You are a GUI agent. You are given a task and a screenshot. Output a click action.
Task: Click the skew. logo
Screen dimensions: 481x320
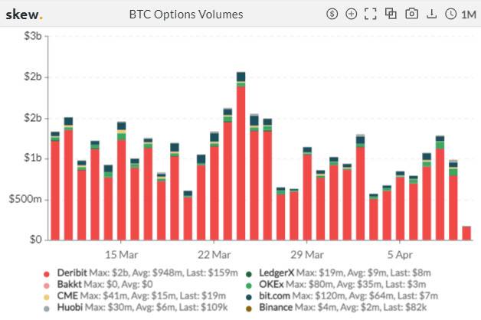(x=25, y=14)
